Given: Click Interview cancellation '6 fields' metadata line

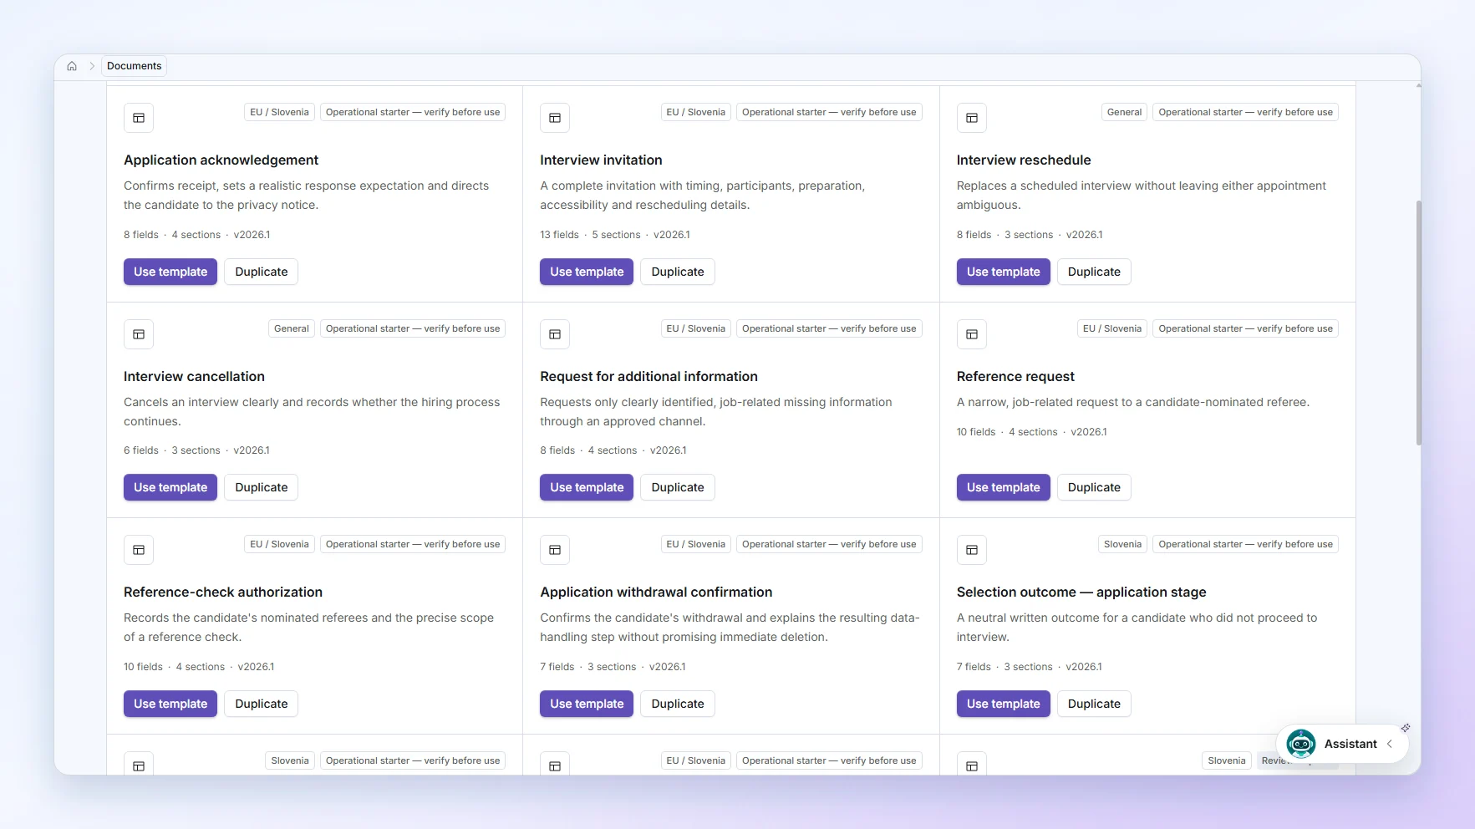Looking at the screenshot, I should 196,450.
